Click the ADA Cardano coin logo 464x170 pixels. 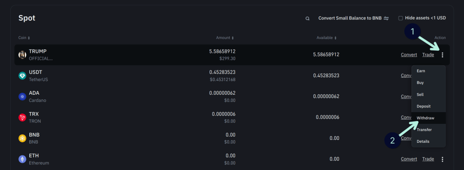pyautogui.click(x=22, y=97)
